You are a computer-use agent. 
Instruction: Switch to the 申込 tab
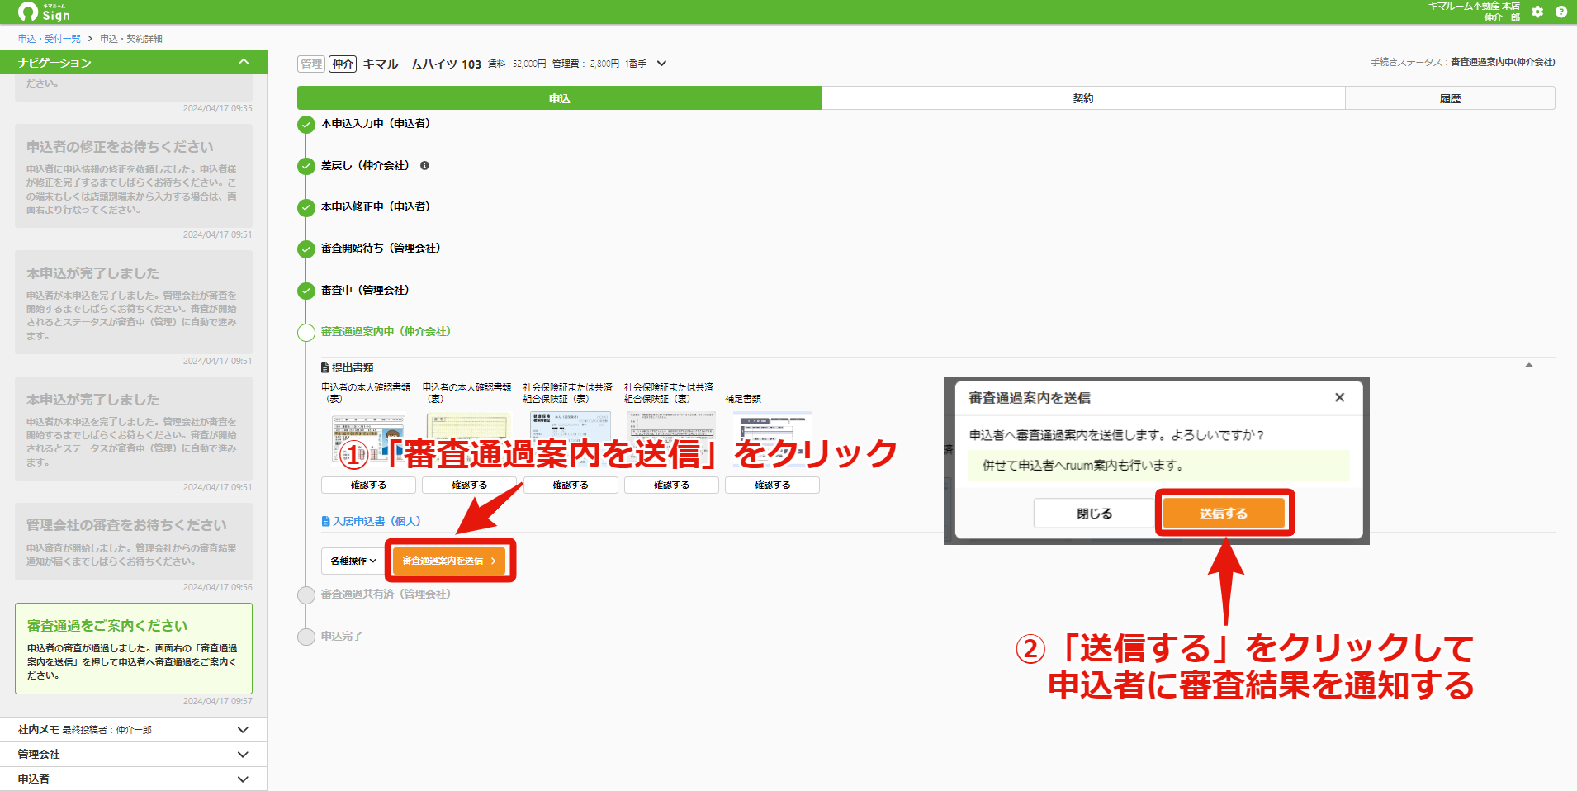(559, 98)
